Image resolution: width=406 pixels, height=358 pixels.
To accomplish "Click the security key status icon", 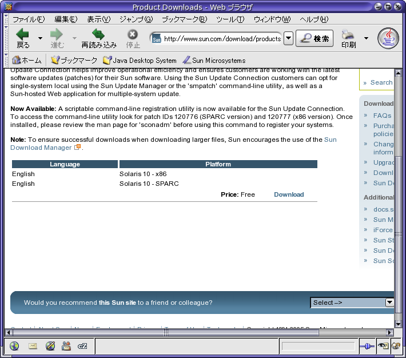I will pos(396,346).
